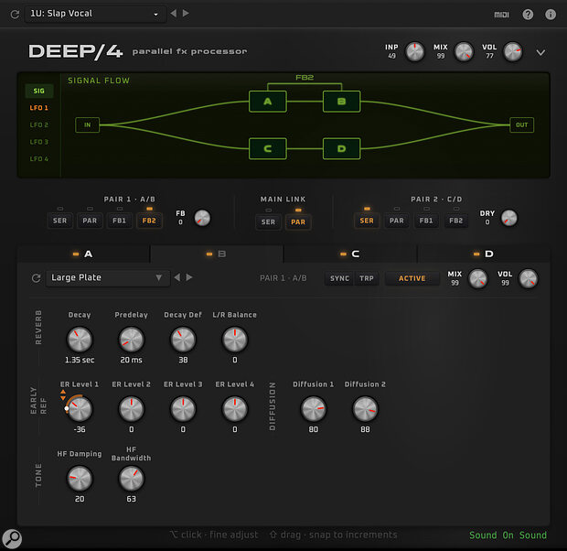Set Pair 2 C/D routing to PAR

click(x=397, y=221)
